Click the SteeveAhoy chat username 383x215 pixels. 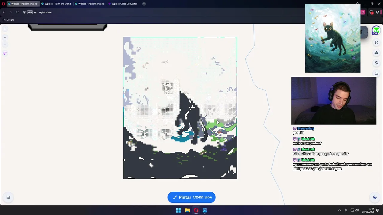pyautogui.click(x=306, y=128)
